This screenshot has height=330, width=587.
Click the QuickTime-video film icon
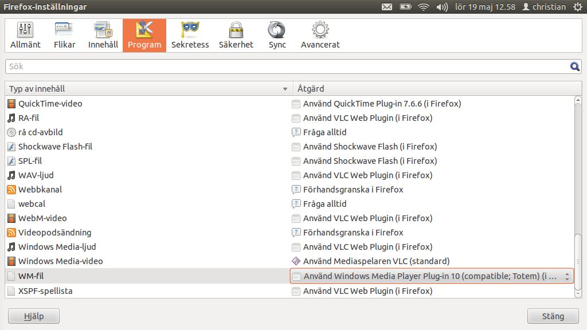point(11,104)
